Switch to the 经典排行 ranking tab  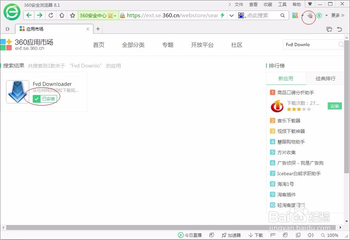point(325,78)
